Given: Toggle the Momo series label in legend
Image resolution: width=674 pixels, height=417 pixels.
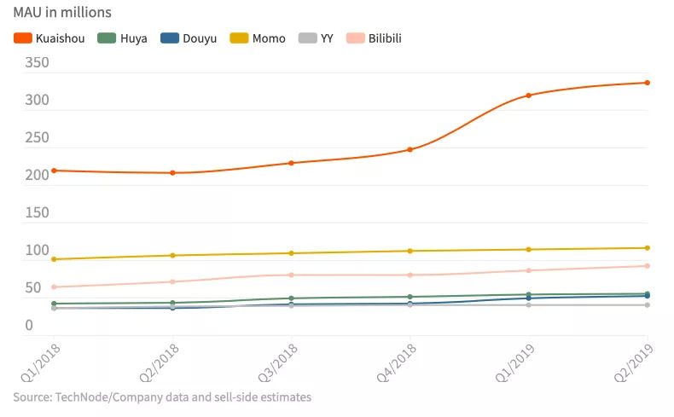Looking at the screenshot, I should (x=269, y=38).
